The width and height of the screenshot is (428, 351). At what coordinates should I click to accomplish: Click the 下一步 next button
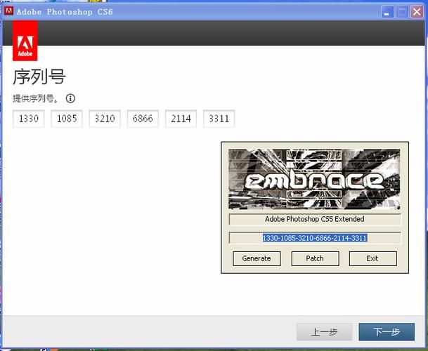click(387, 332)
